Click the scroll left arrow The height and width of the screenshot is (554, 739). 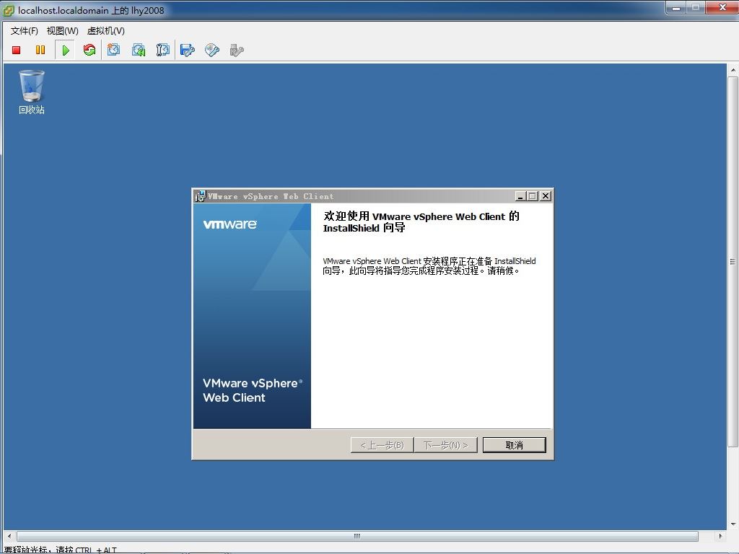tap(9, 536)
